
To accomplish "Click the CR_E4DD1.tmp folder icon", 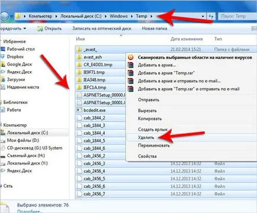I will point(79,64).
